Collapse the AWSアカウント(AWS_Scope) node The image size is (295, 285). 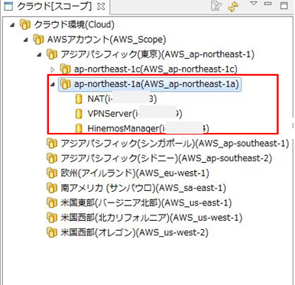[x=26, y=40]
